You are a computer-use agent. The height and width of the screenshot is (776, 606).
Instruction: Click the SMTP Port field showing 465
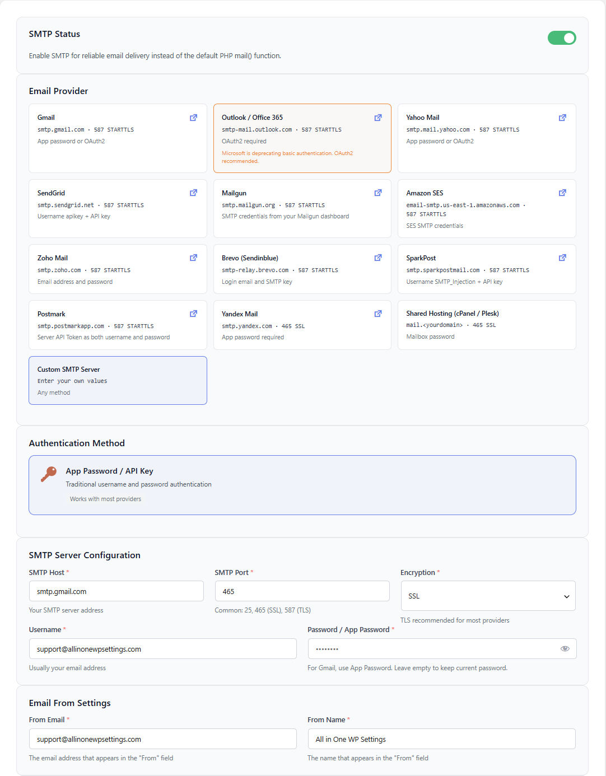[x=302, y=591]
